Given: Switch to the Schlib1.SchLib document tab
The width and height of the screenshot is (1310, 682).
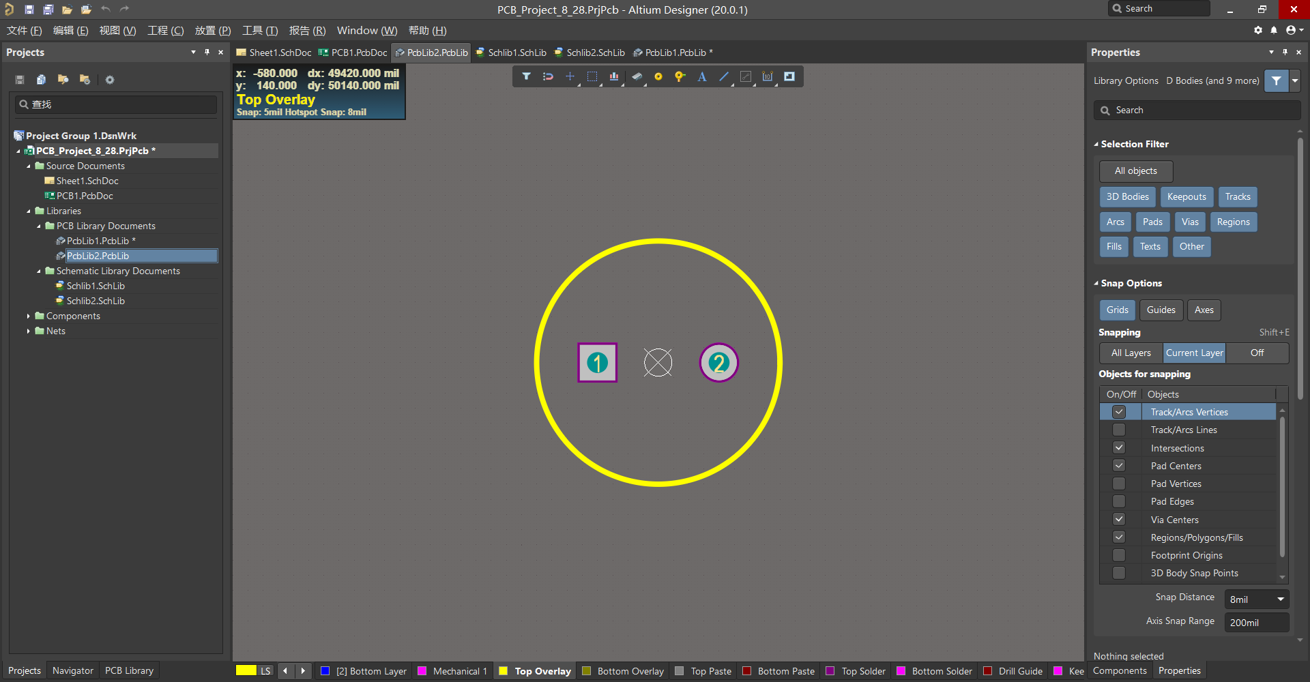Looking at the screenshot, I should 511,53.
